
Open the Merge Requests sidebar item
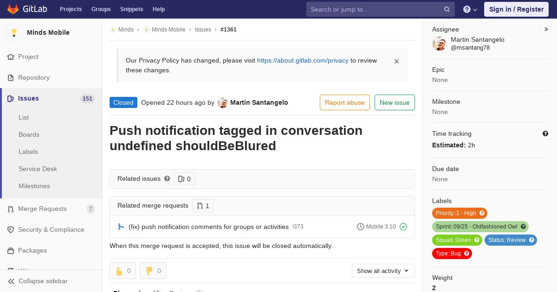tap(42, 209)
